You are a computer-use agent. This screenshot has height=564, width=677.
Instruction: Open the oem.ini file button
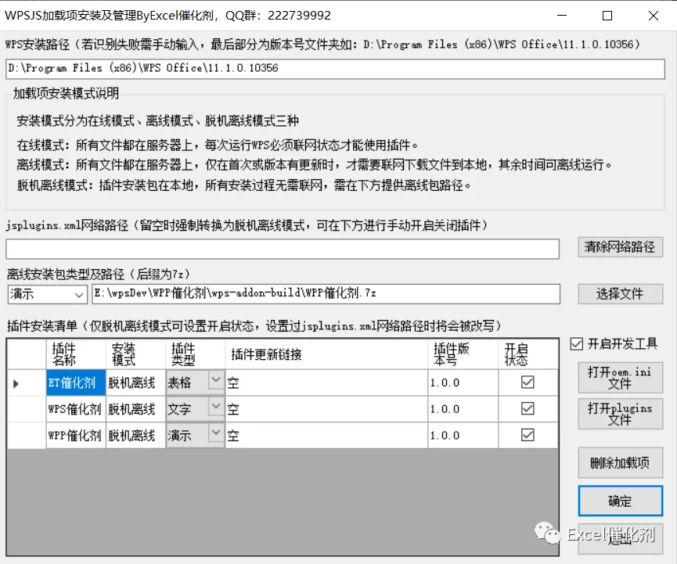click(x=620, y=378)
